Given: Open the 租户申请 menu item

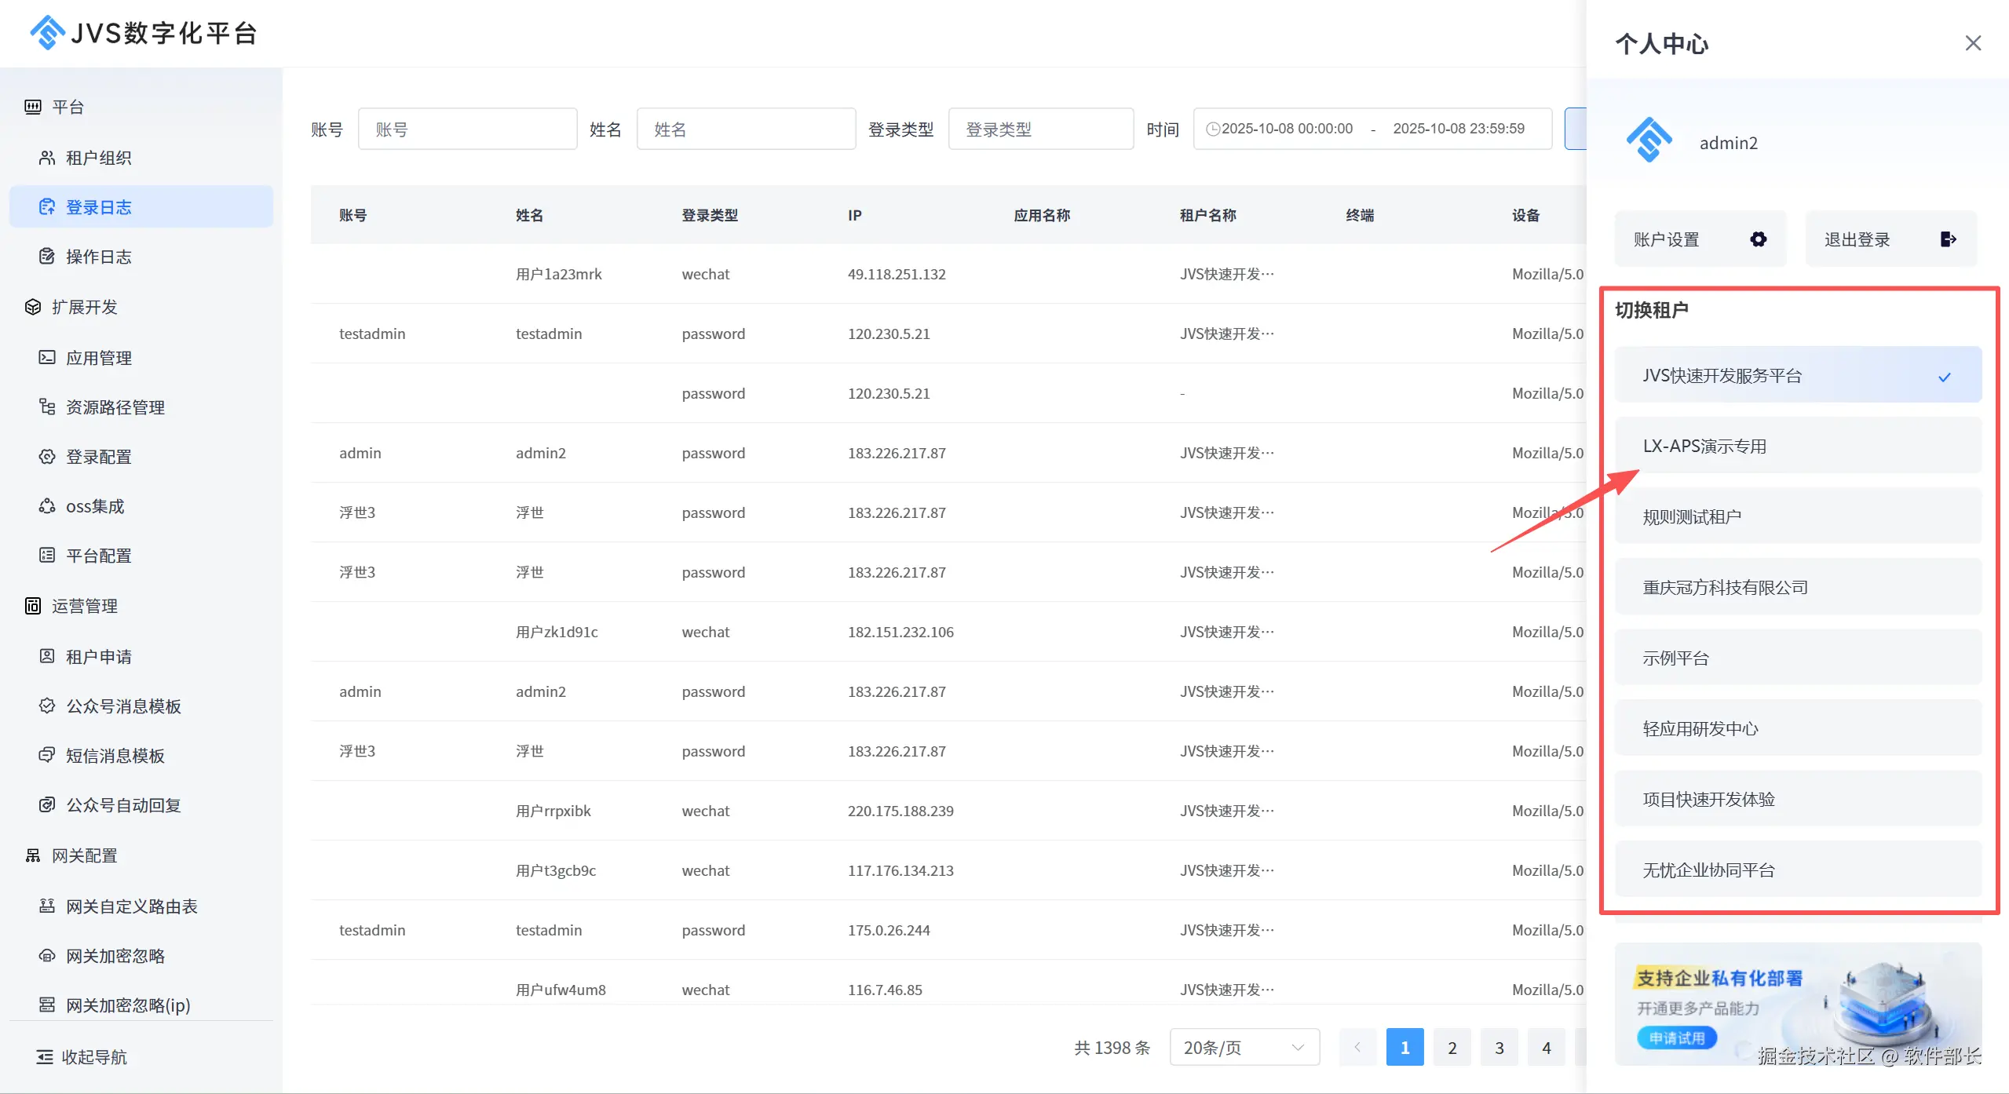Looking at the screenshot, I should 99,656.
